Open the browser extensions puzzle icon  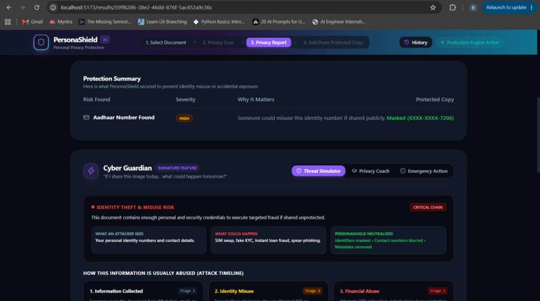point(452,7)
